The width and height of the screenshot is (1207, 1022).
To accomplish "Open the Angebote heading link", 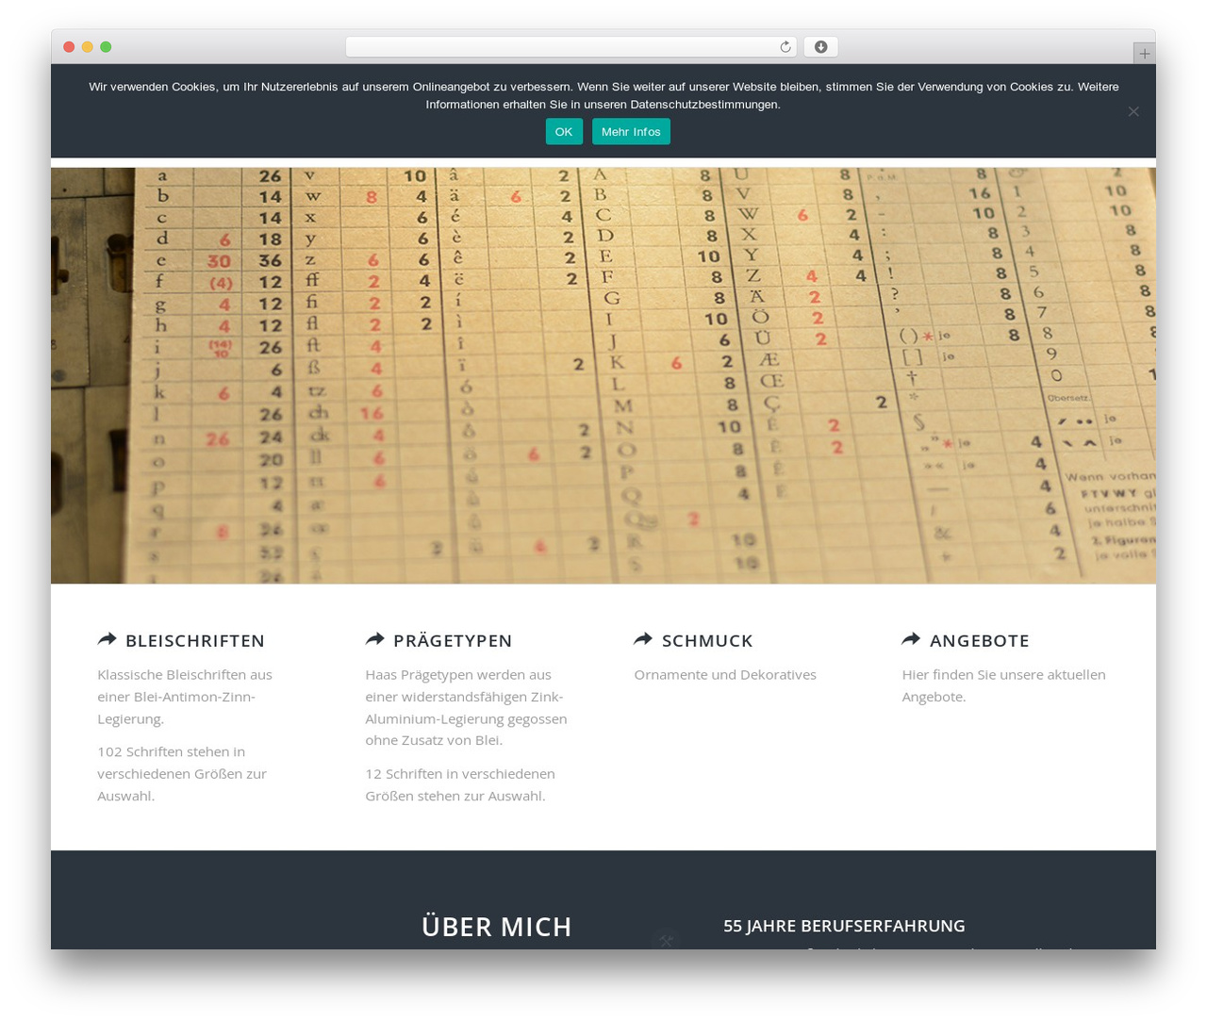I will pos(980,641).
